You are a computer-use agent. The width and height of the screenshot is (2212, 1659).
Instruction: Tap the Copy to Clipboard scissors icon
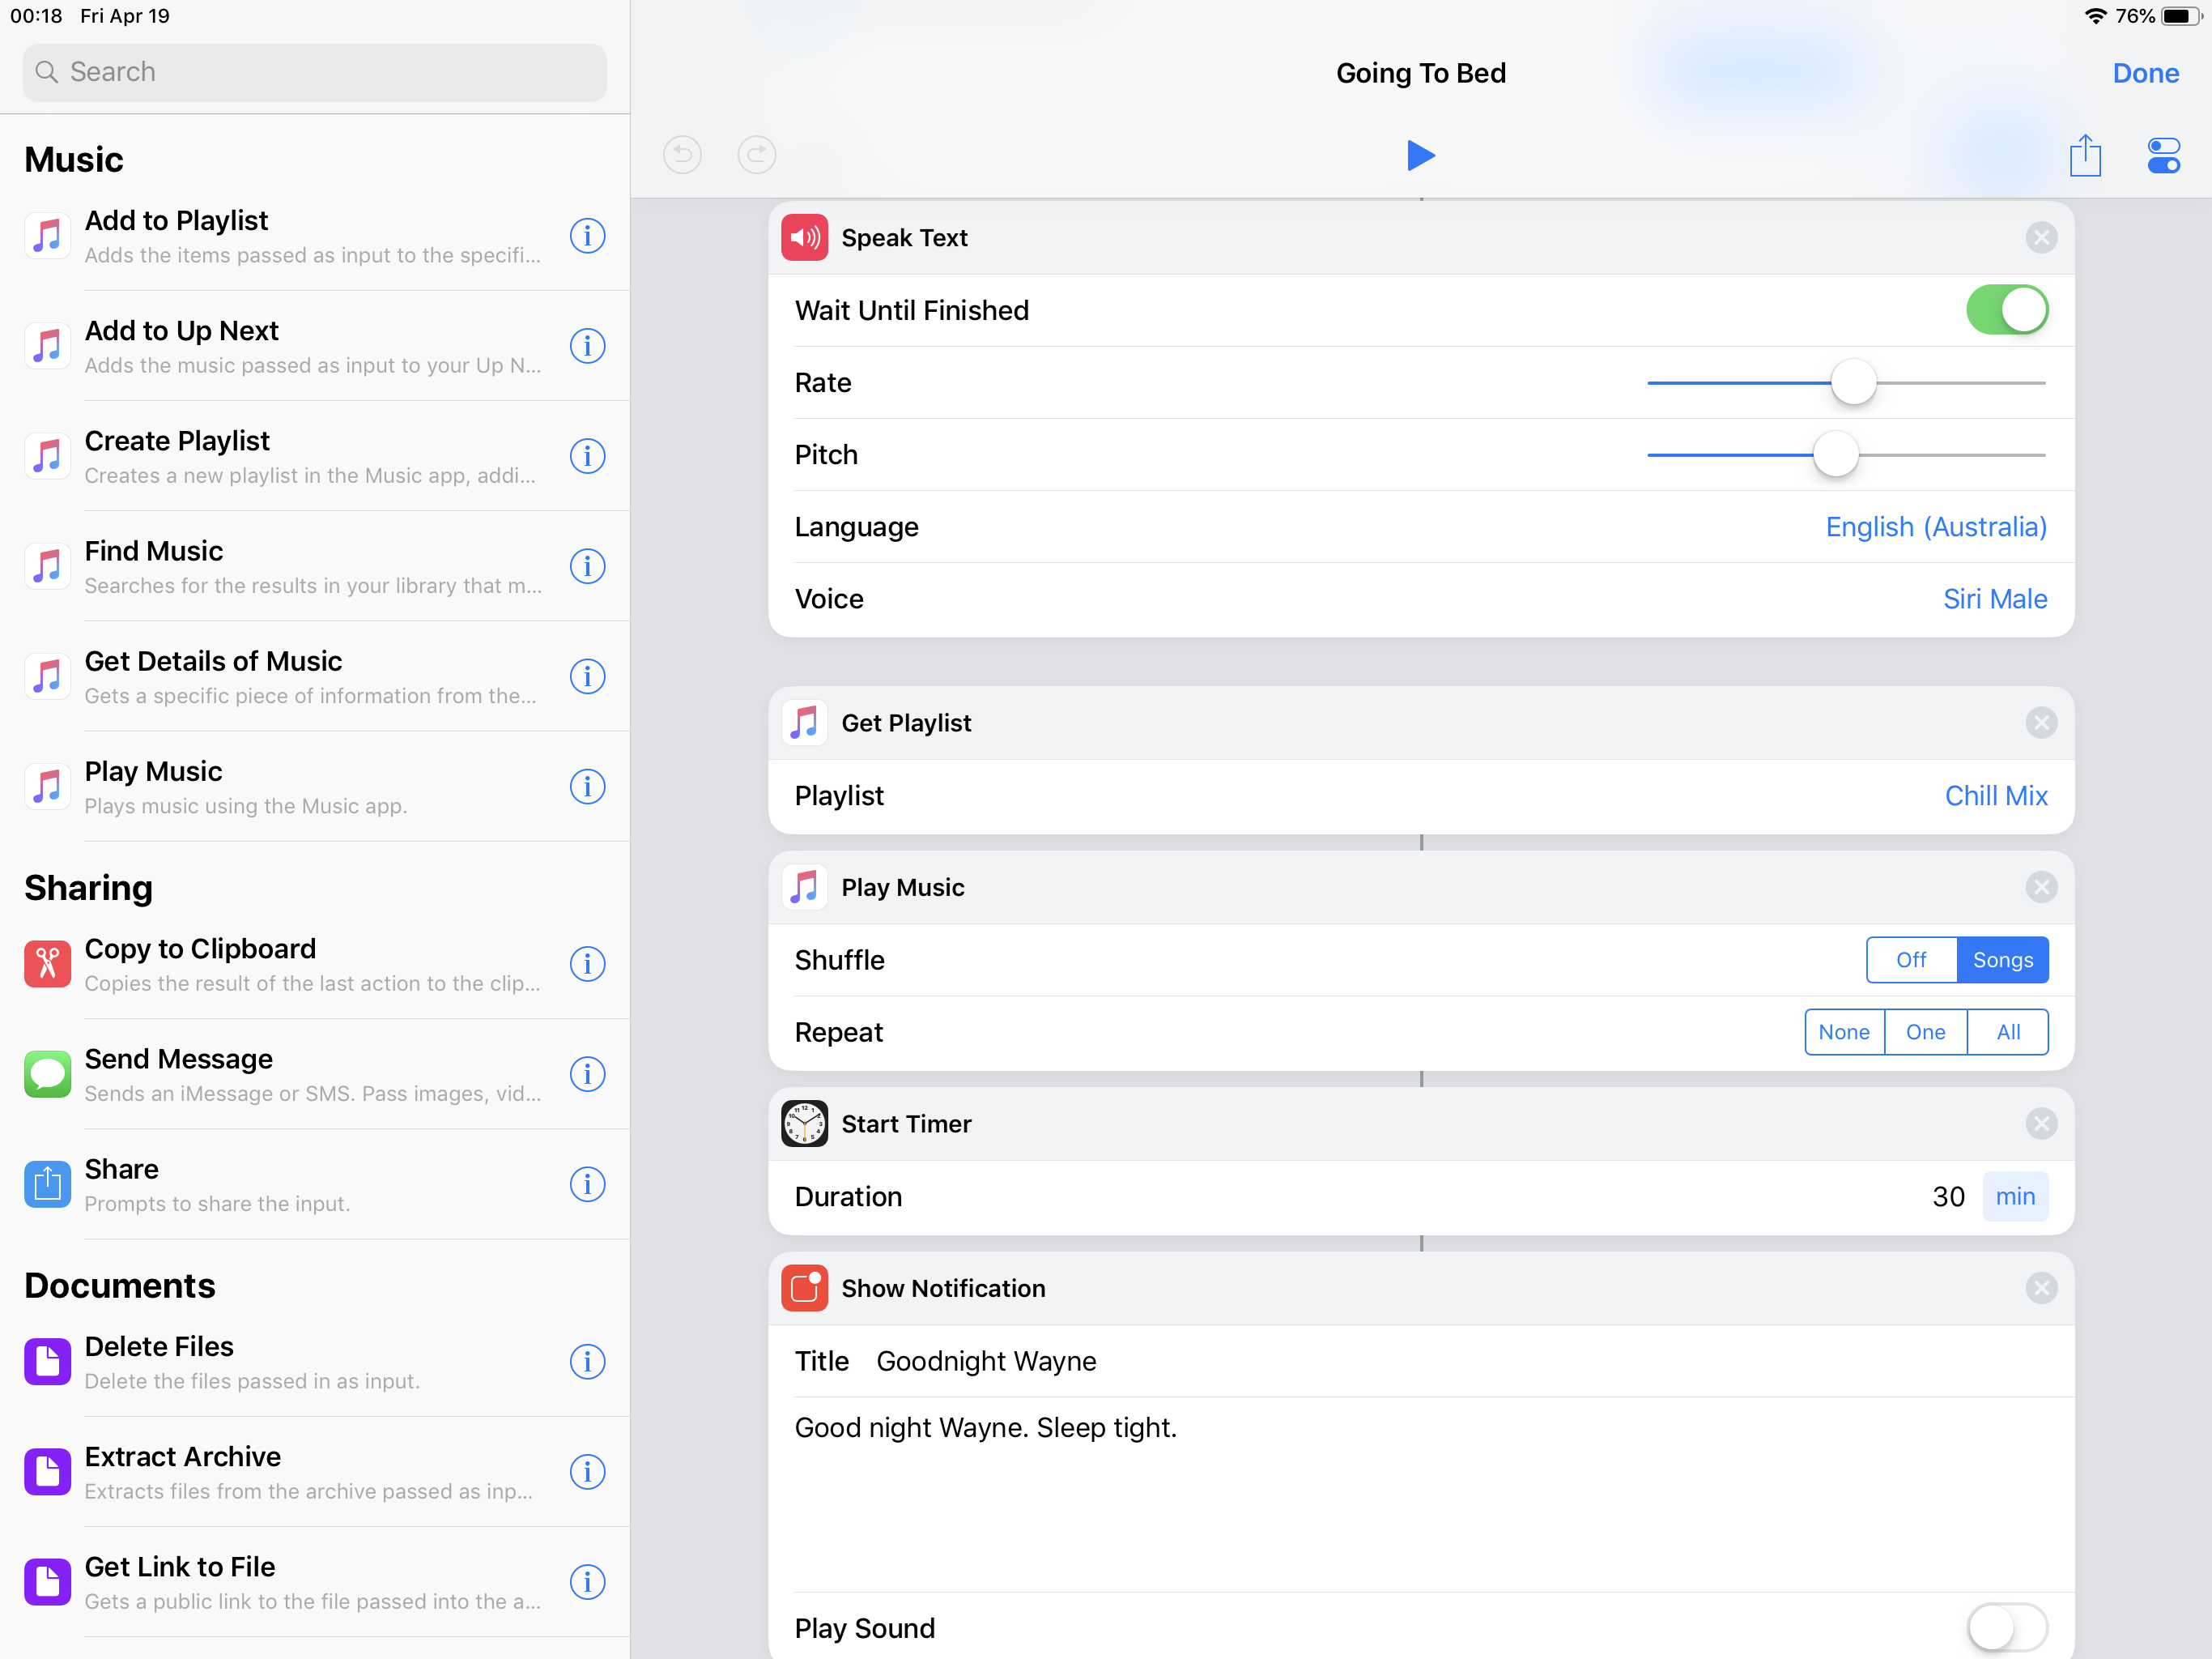point(48,965)
